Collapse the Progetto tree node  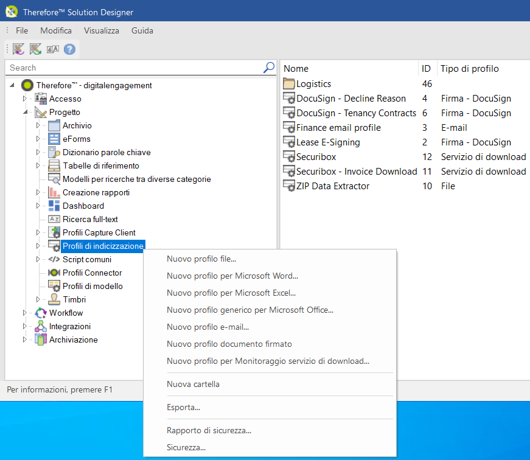click(26, 112)
